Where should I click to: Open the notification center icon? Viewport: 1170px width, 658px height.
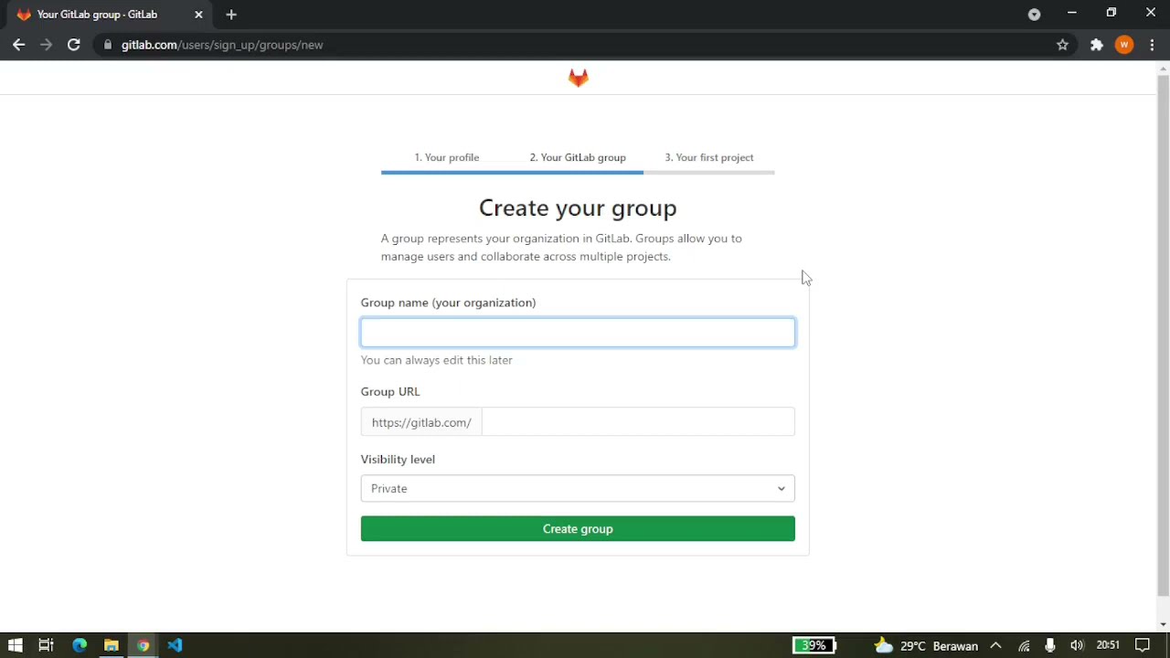click(1142, 645)
